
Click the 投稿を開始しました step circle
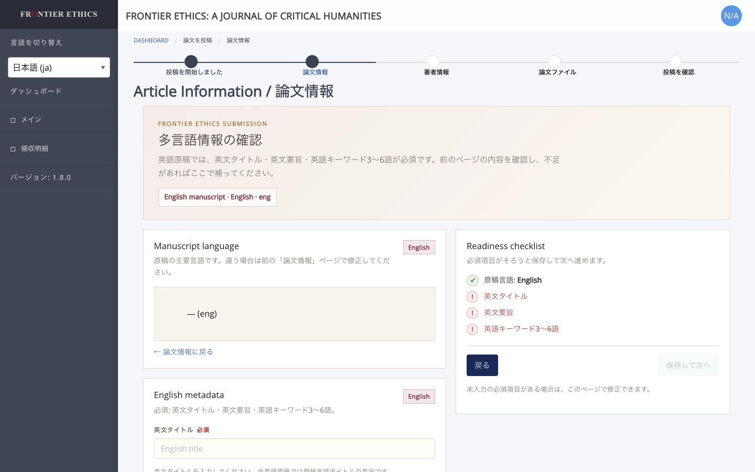click(x=191, y=61)
